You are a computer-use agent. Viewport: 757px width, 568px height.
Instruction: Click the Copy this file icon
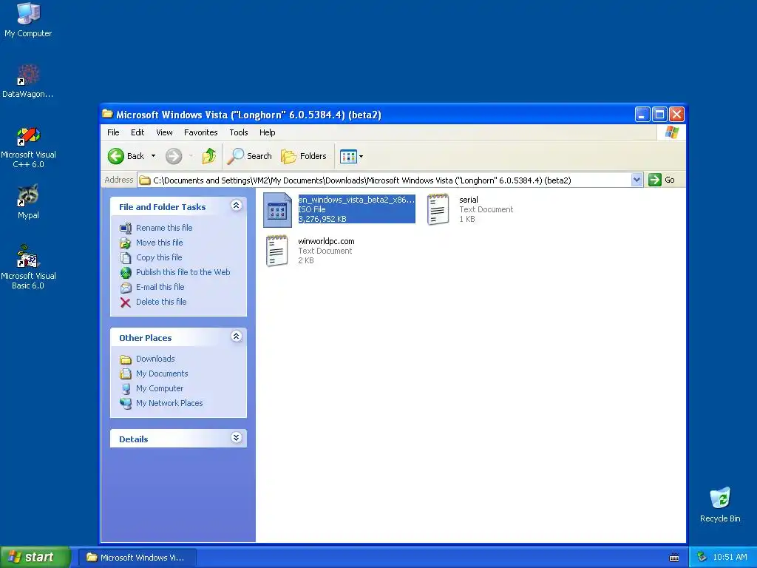point(126,258)
